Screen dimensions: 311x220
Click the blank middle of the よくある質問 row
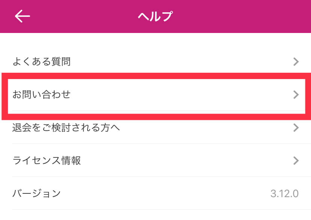click(180, 62)
